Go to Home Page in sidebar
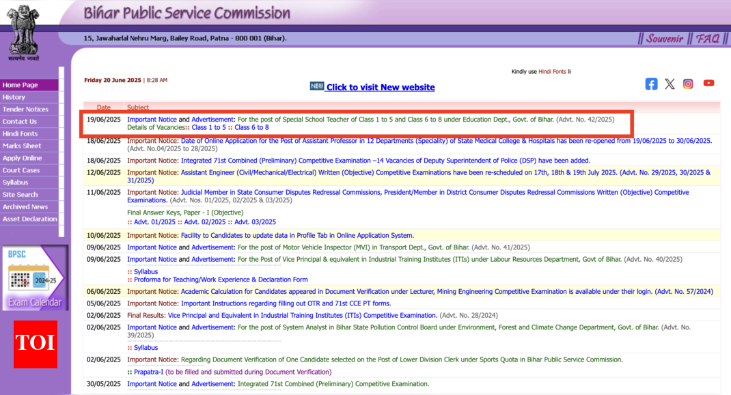This screenshot has height=395, width=731. point(20,85)
